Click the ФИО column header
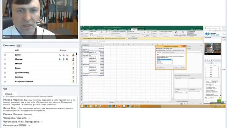The height and width of the screenshot is (128, 227). point(17,50)
